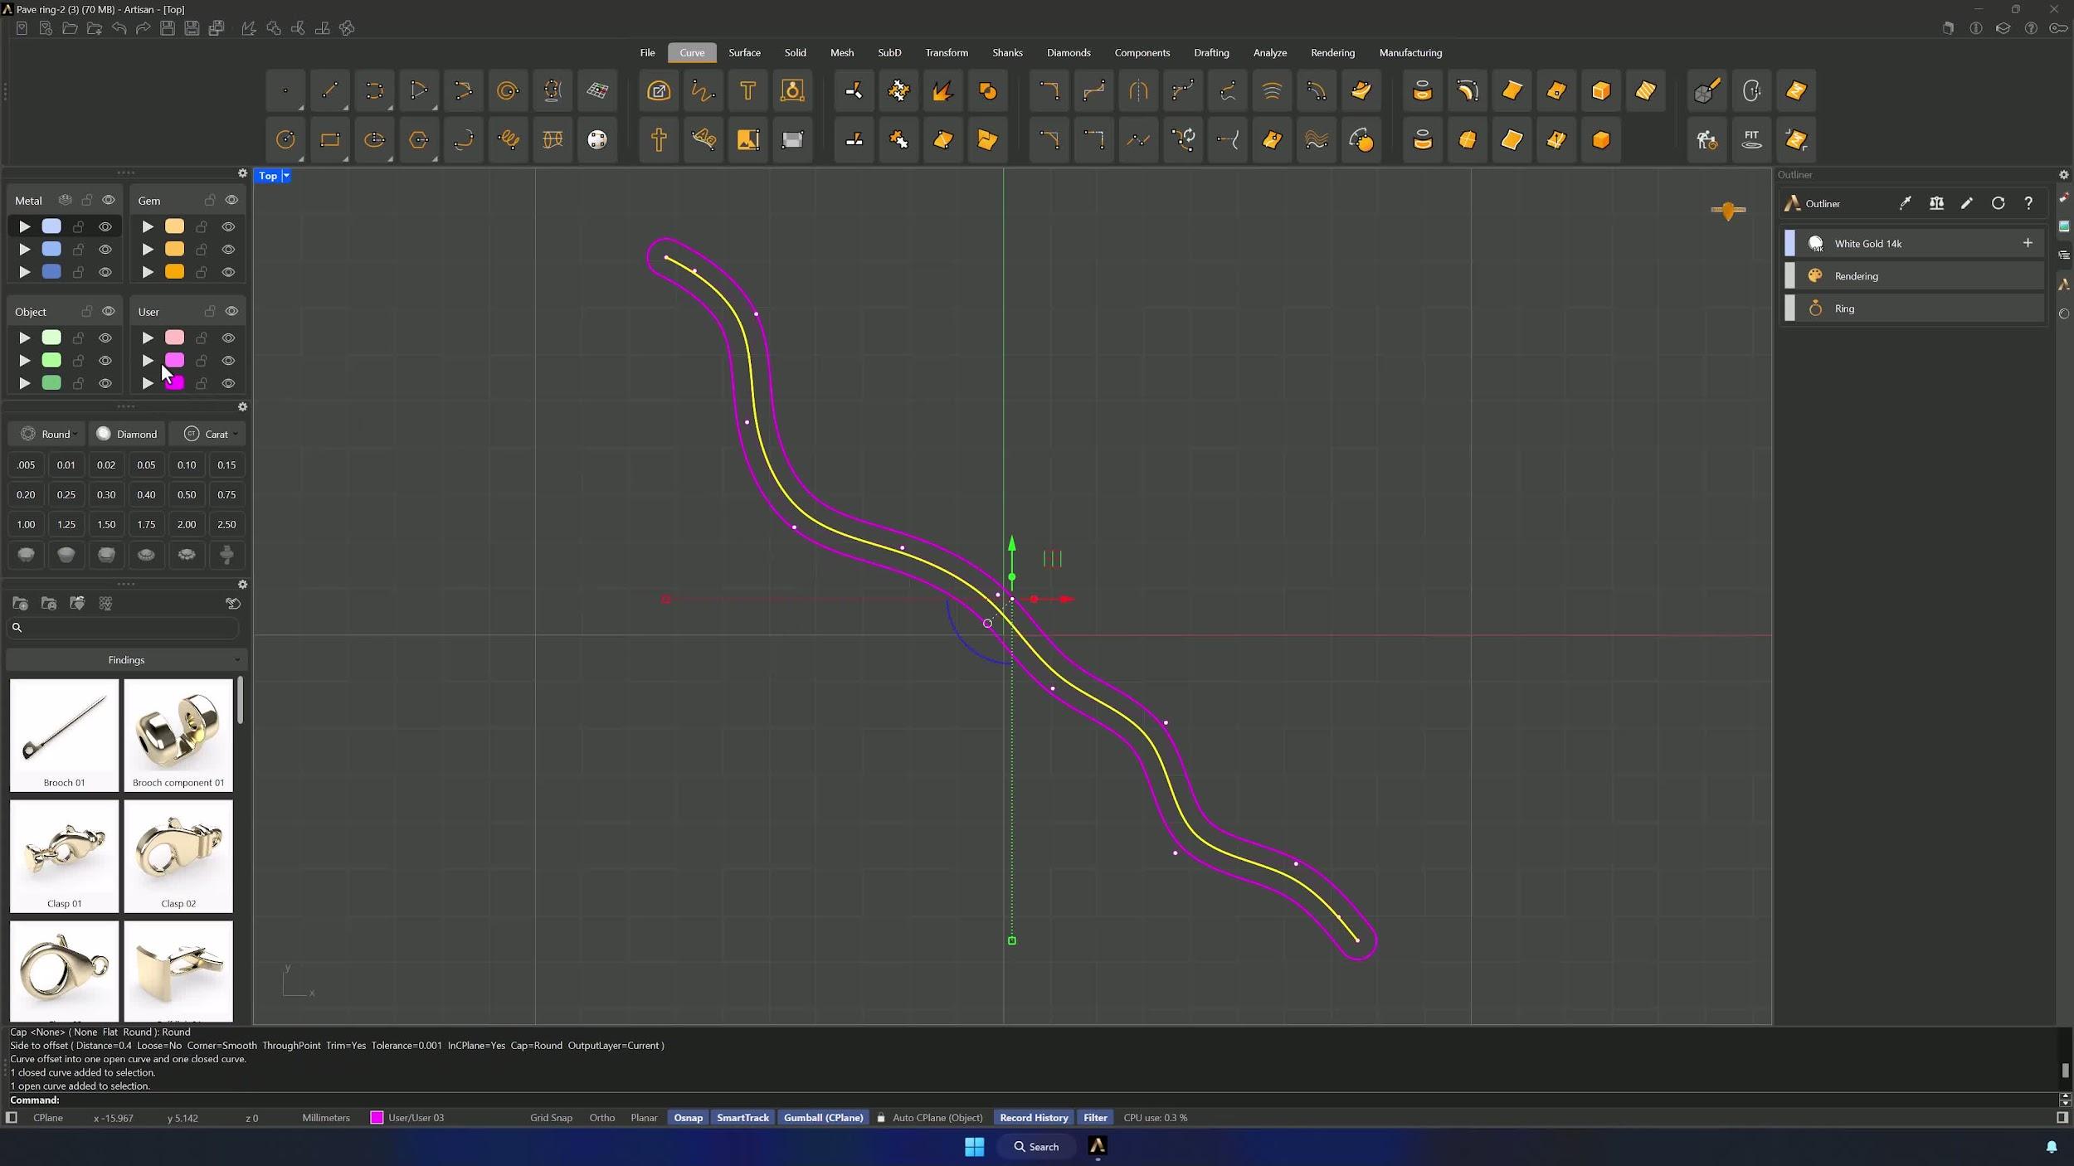Switch to the Manufacturing tab
Screen dimensions: 2074x1166
click(x=1410, y=52)
